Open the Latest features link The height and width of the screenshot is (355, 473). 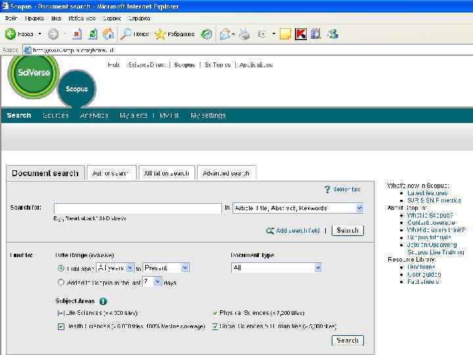tap(428, 193)
